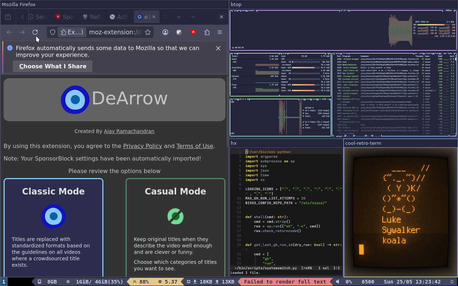The height and width of the screenshot is (286, 458).
Task: Click the cool-retro-term window title
Action: point(401,143)
